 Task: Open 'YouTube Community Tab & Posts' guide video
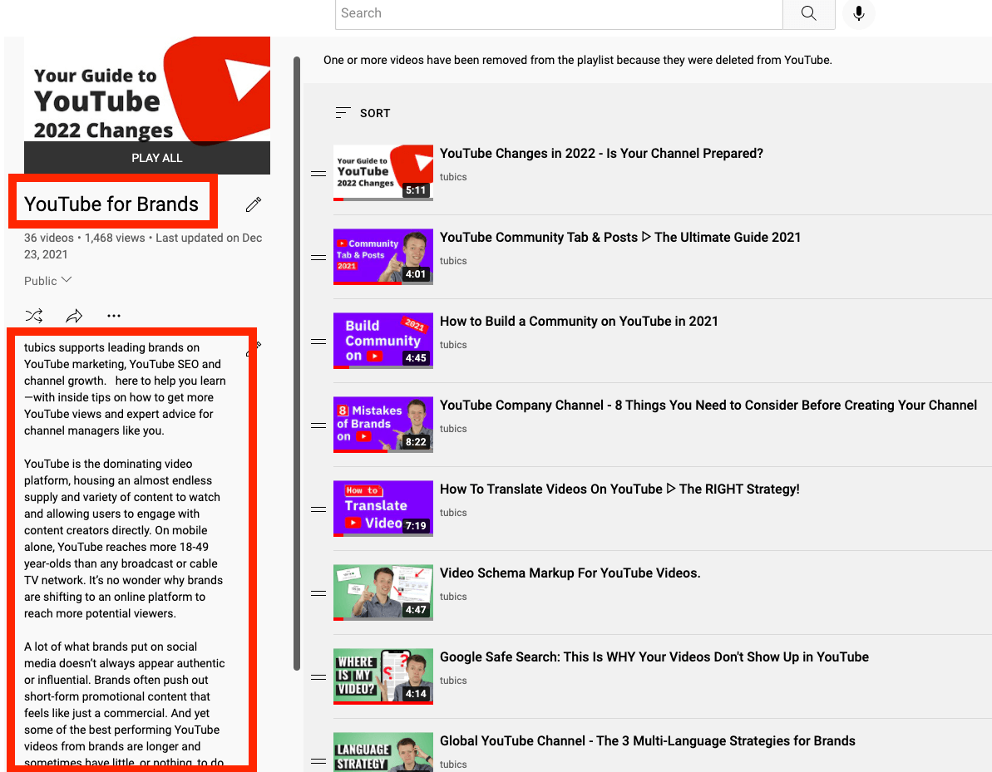click(x=619, y=237)
